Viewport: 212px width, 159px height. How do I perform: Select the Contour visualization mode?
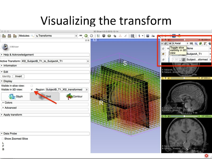[x=74, y=97]
